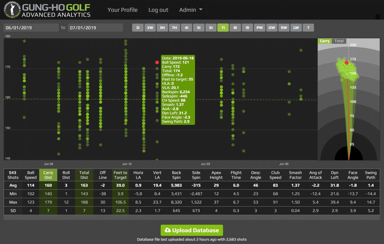Viewport: 384px width, 244px height.
Task: Select the 7H club filter
Action: (x=174, y=28)
